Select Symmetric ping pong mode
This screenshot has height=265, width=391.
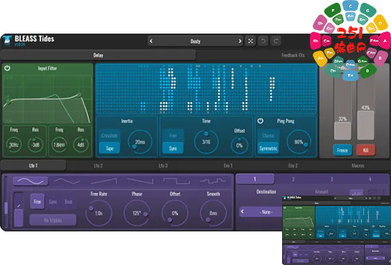click(x=268, y=148)
